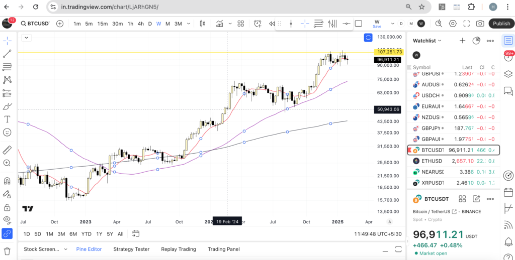The width and height of the screenshot is (515, 260).
Task: Open the BTCUSD symbol search
Action: (x=35, y=24)
